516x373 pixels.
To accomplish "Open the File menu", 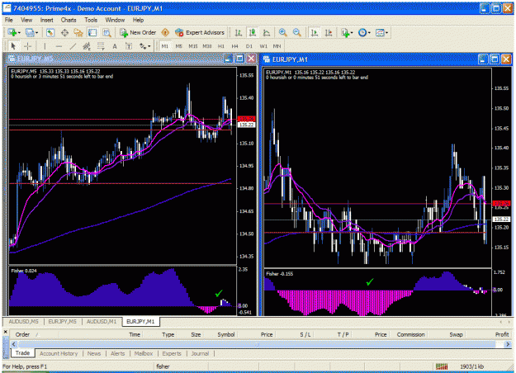I will pyautogui.click(x=8, y=20).
